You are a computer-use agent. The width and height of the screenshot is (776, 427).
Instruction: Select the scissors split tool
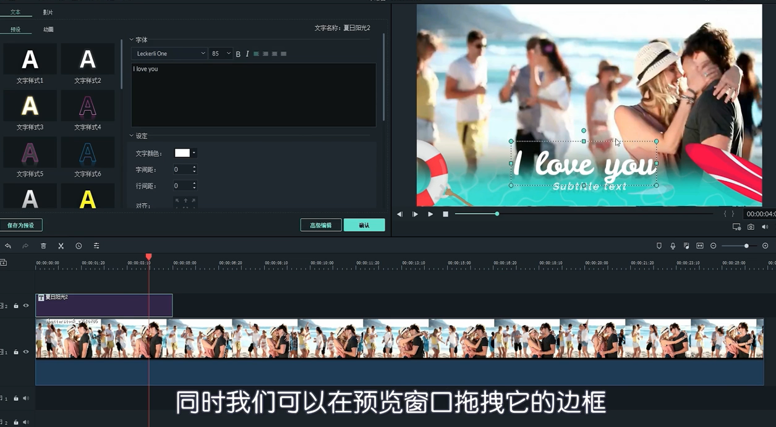pyautogui.click(x=61, y=246)
